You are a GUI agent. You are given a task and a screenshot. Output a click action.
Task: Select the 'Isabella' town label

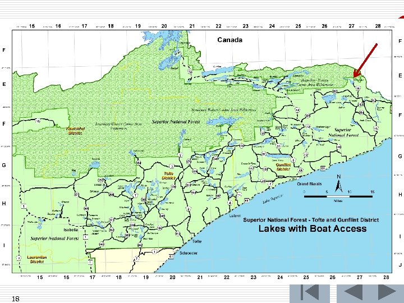71,230
